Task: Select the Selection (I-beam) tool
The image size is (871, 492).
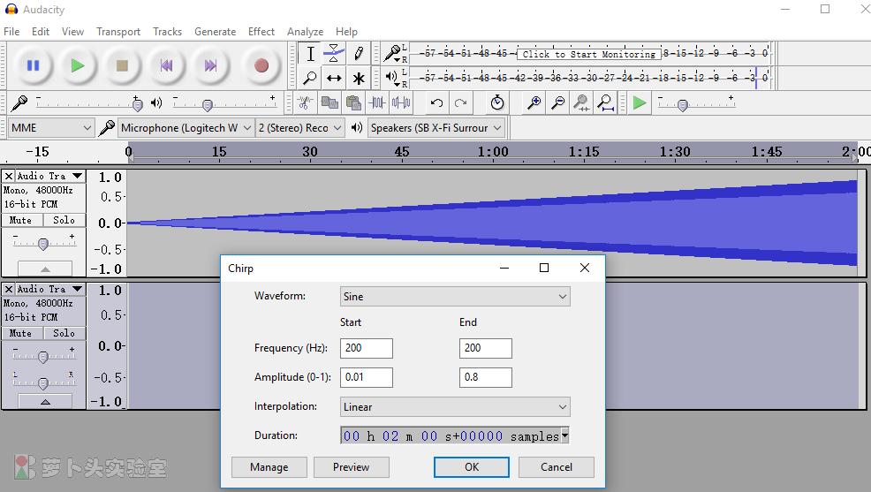Action: pyautogui.click(x=310, y=54)
